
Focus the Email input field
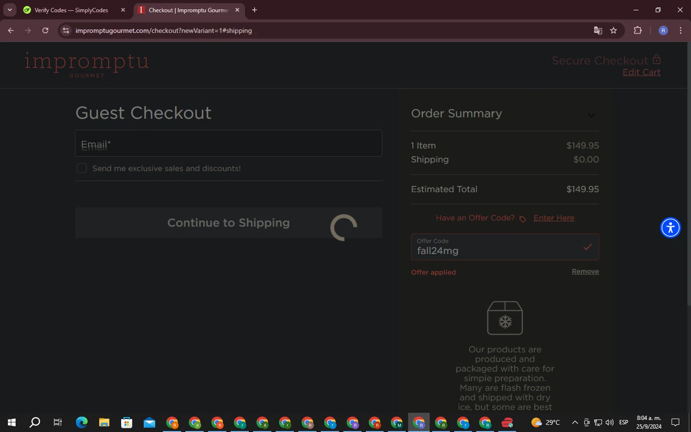228,143
